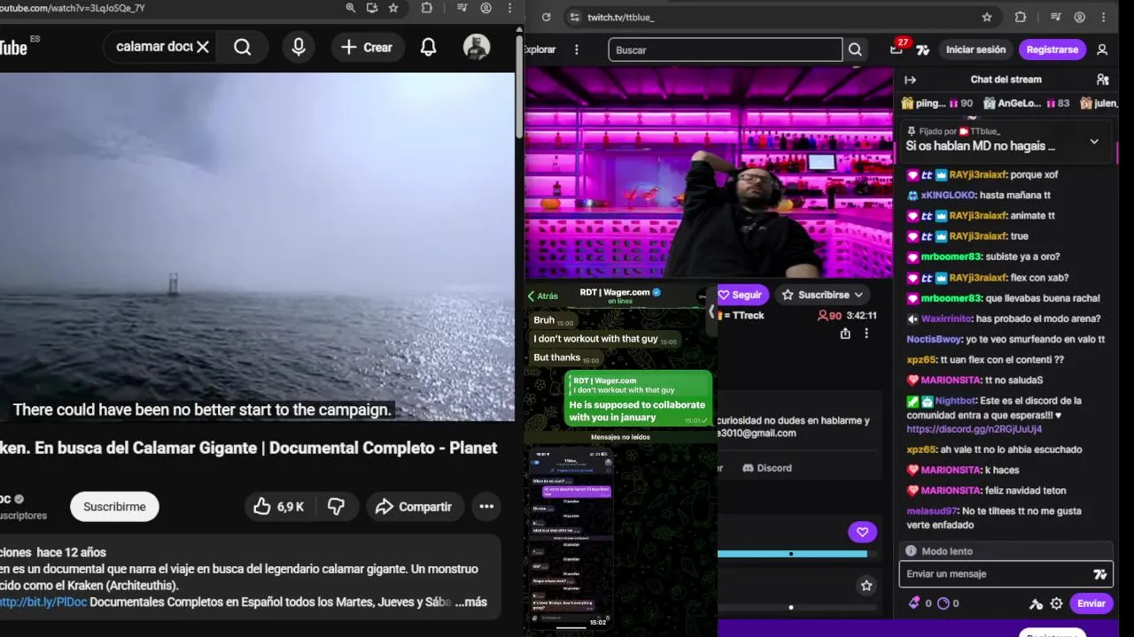1134x637 pixels.
Task: Open discord.gg link in Nightbot message
Action: coord(974,429)
